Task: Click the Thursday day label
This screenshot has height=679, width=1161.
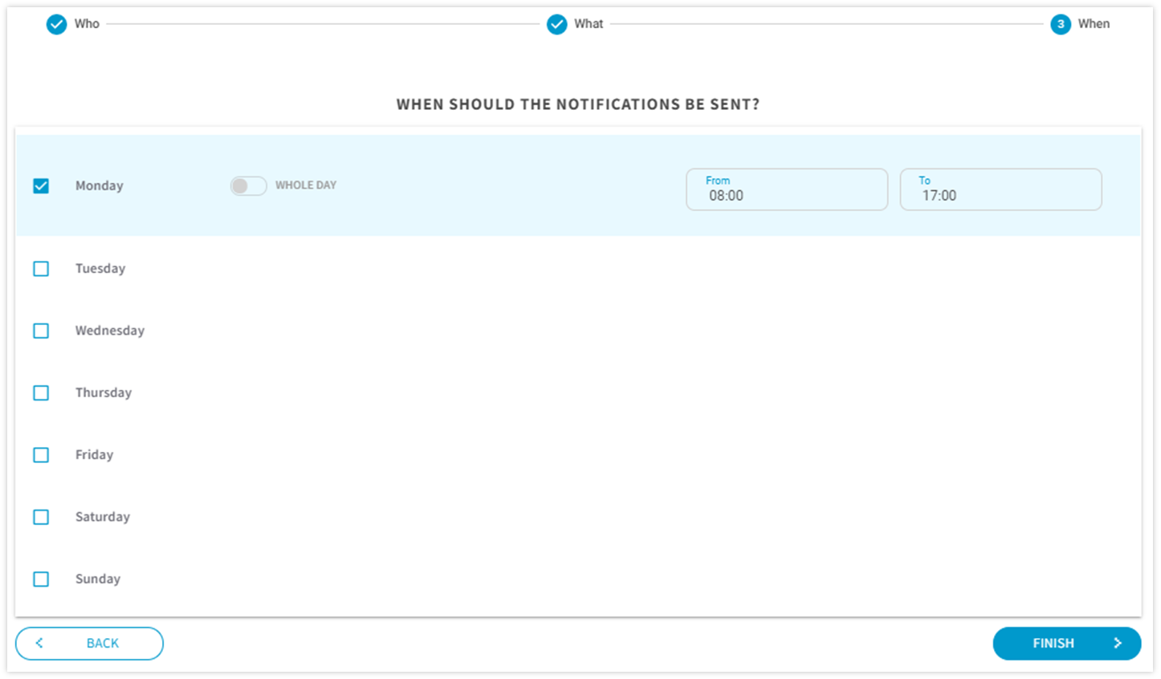Action: 104,392
